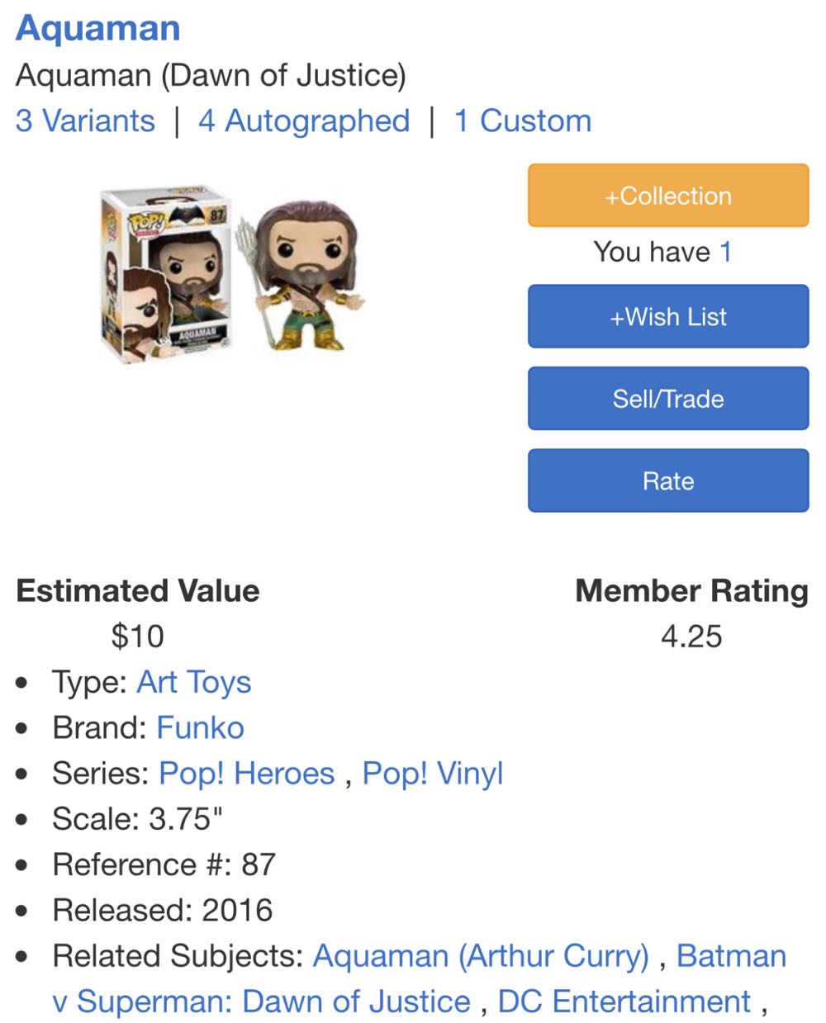Open the Sell/Trade form
The image size is (826, 1023).
[x=667, y=399]
